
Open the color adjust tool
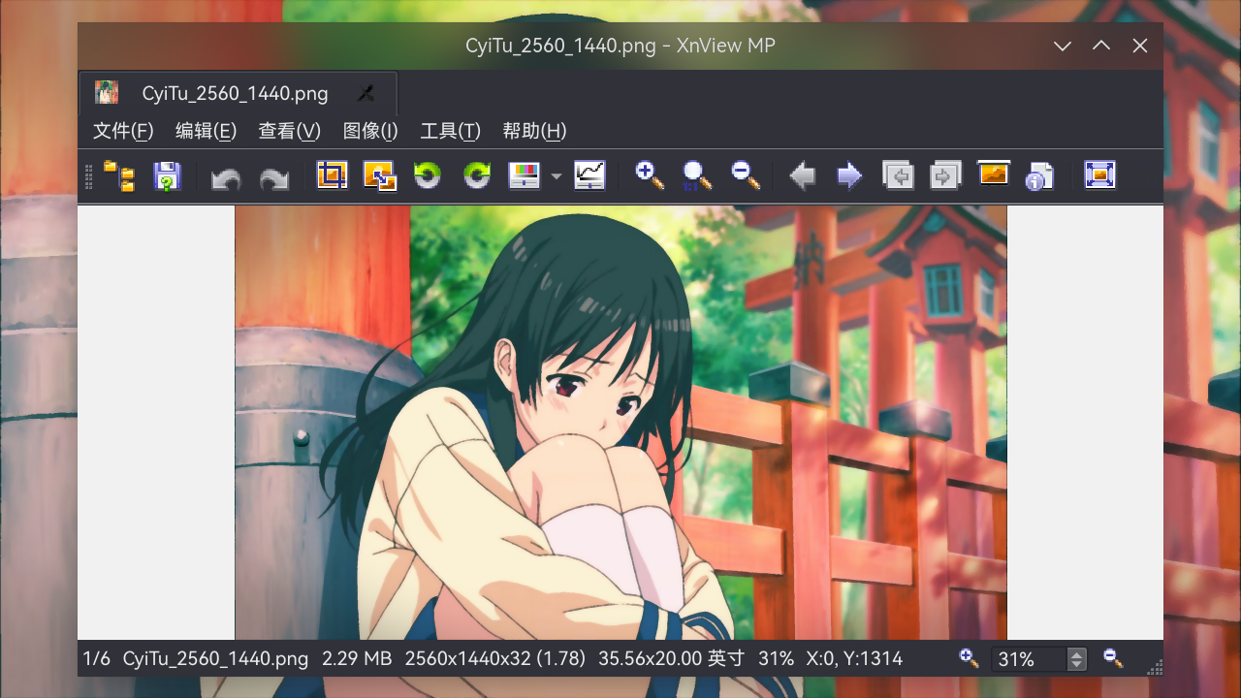(526, 175)
